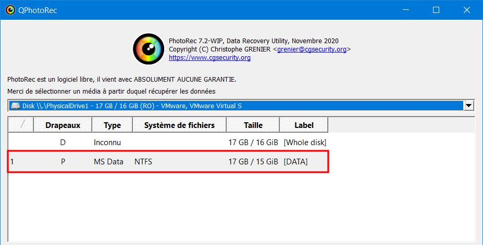
Task: Click the 17 GB / 16 GiB size cell
Action: 253,143
